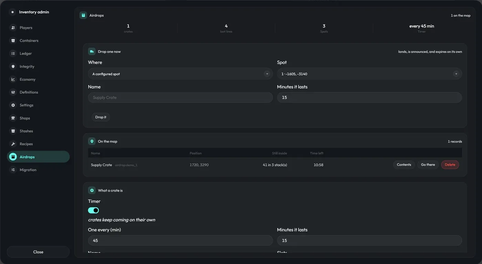Open the Players section
482x264 pixels.
tap(38, 28)
